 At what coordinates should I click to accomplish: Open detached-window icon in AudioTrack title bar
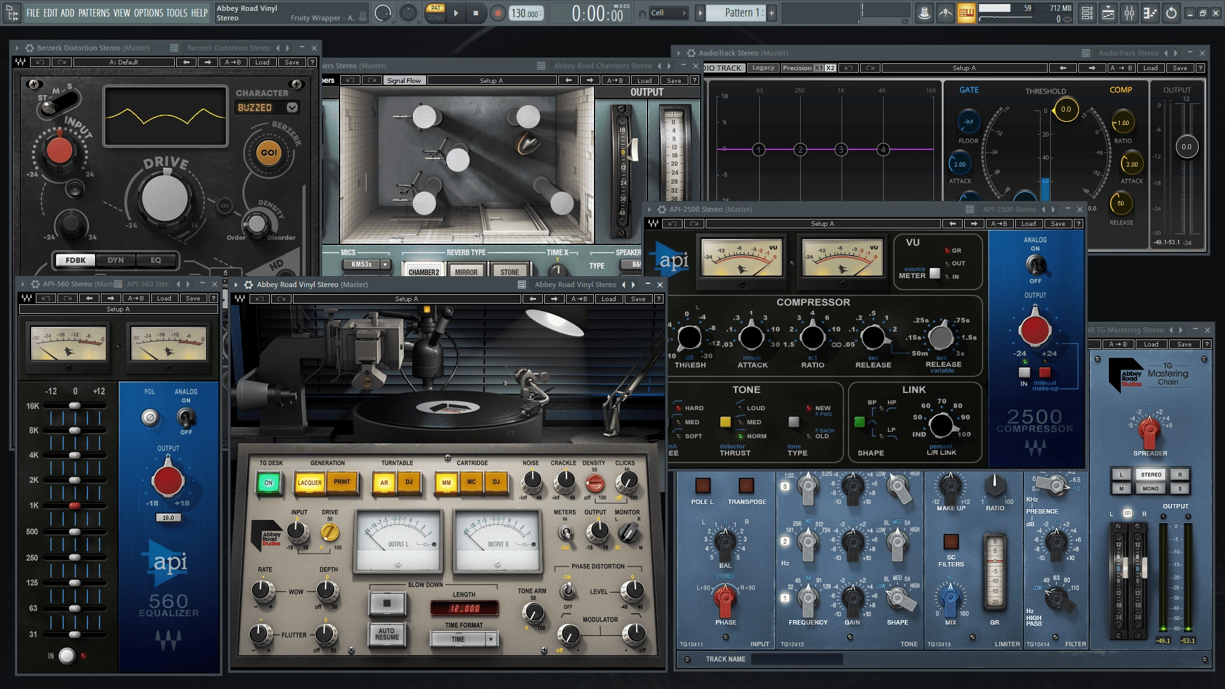coord(1086,53)
